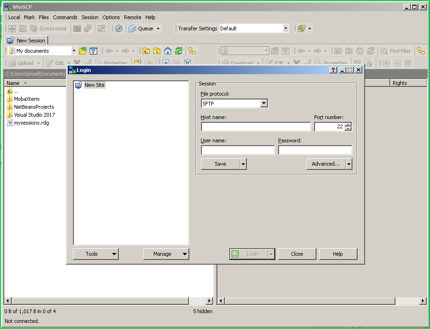
Task: Expand the Queue dropdown arrow
Action: (158, 28)
